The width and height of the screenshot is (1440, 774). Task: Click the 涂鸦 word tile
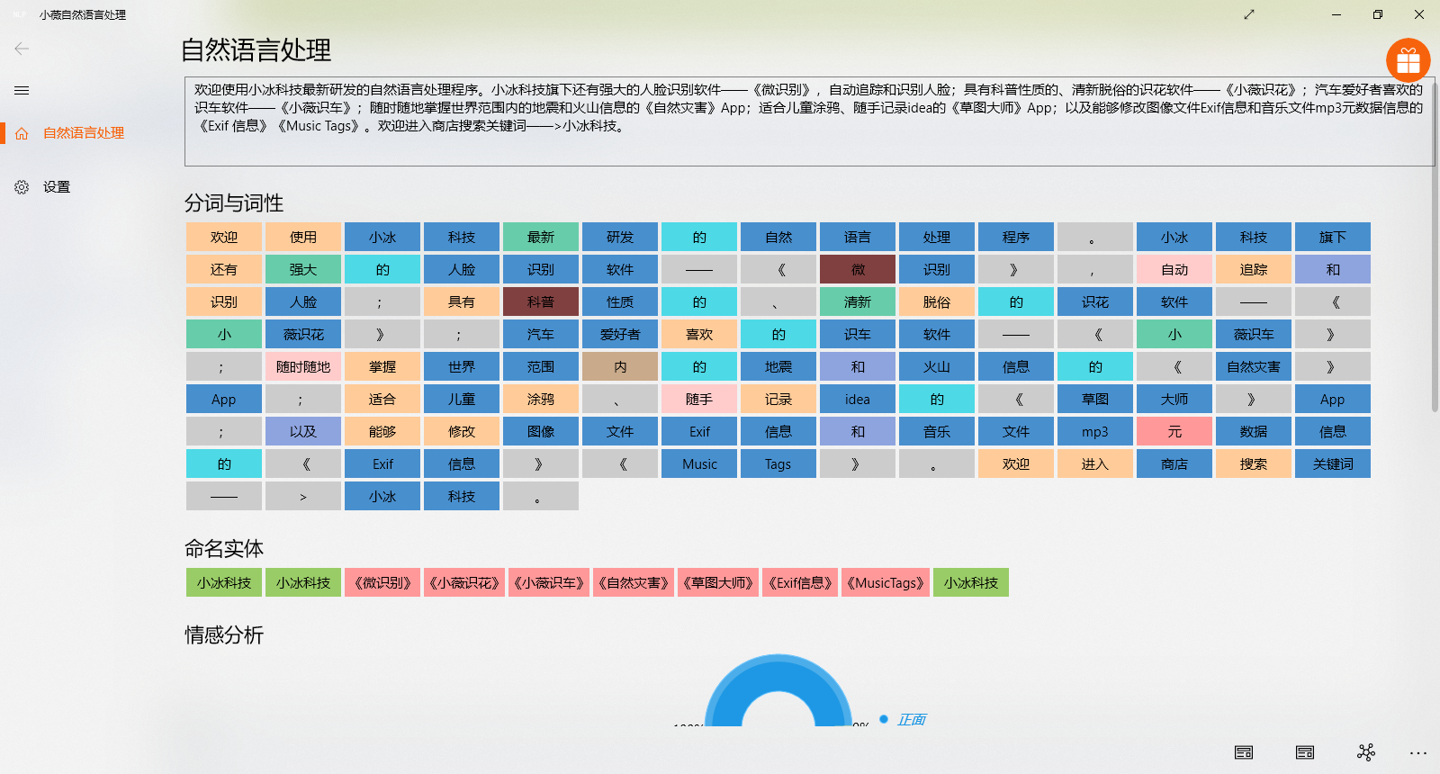point(541,399)
